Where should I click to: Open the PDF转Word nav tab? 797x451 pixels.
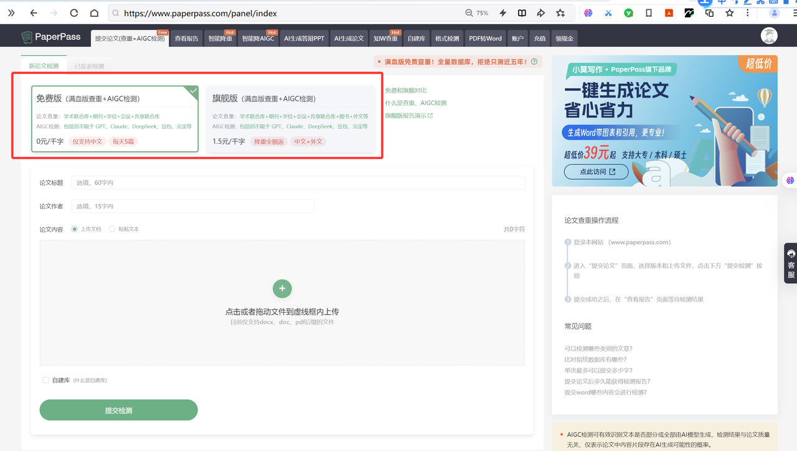pyautogui.click(x=485, y=39)
